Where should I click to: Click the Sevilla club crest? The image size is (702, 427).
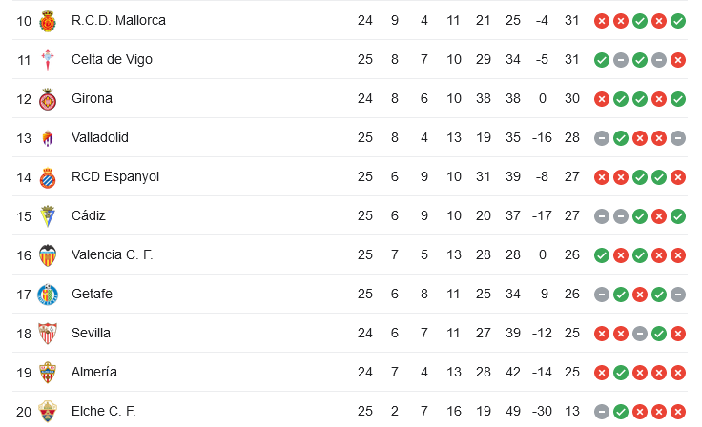pos(48,334)
